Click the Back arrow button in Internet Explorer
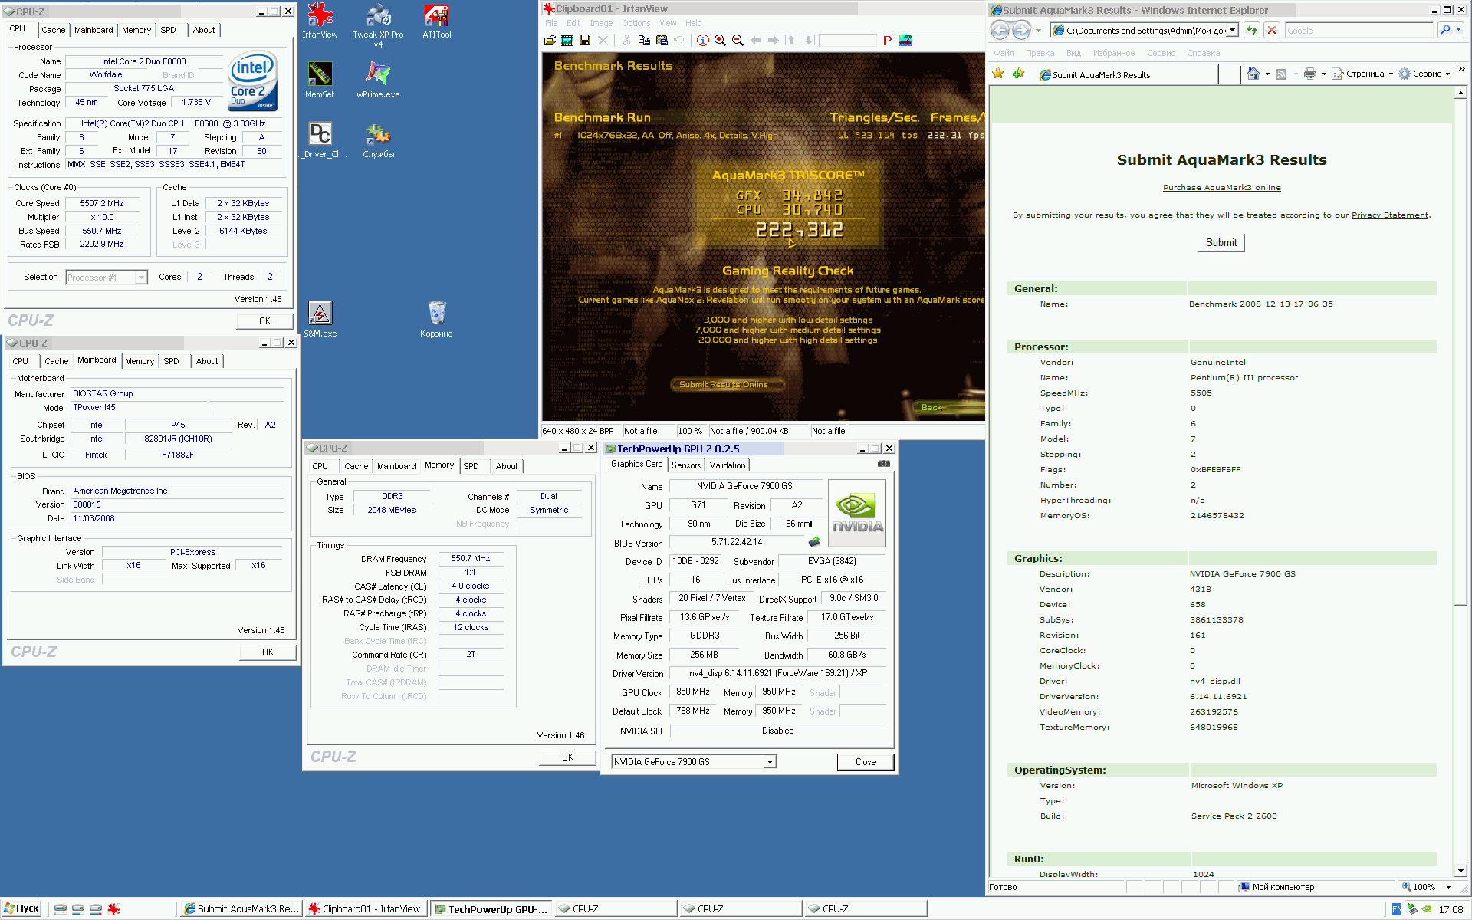Viewport: 1472px width, 920px height. pyautogui.click(x=1000, y=30)
